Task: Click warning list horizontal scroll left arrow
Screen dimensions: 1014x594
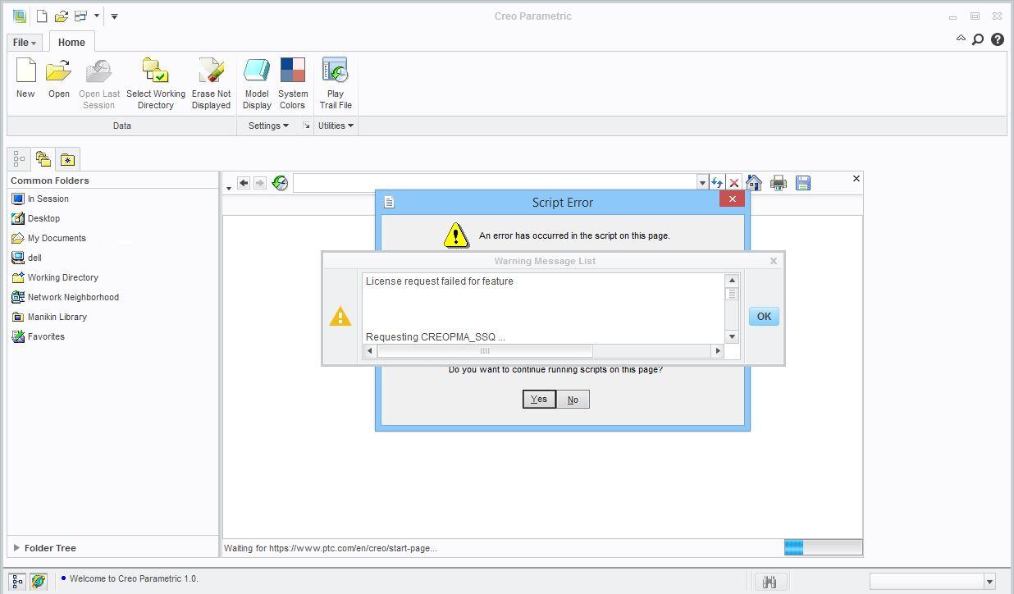Action: pos(370,350)
